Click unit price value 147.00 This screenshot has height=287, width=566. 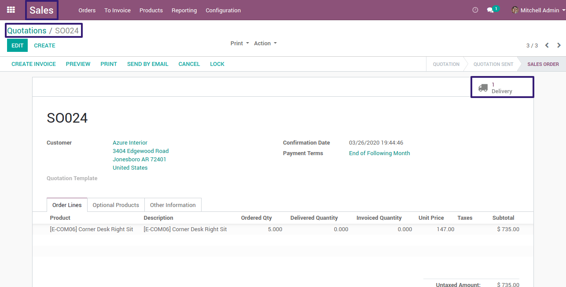point(445,229)
